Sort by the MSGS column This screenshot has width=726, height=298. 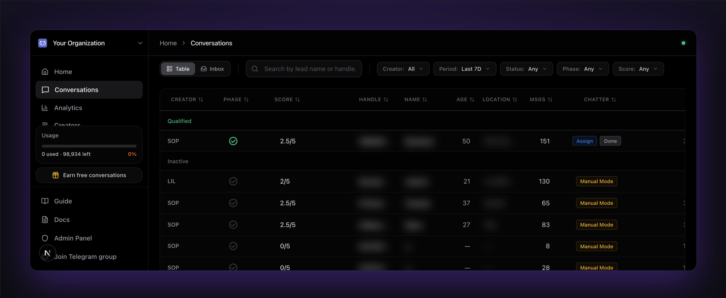click(x=541, y=100)
